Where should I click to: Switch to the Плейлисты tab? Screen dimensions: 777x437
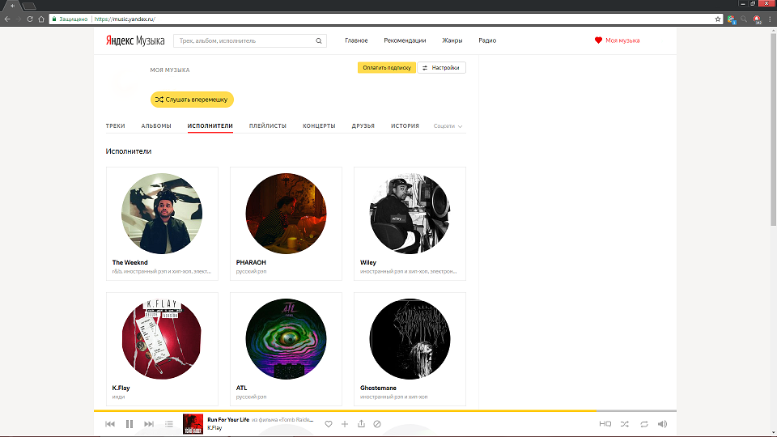pyautogui.click(x=268, y=126)
